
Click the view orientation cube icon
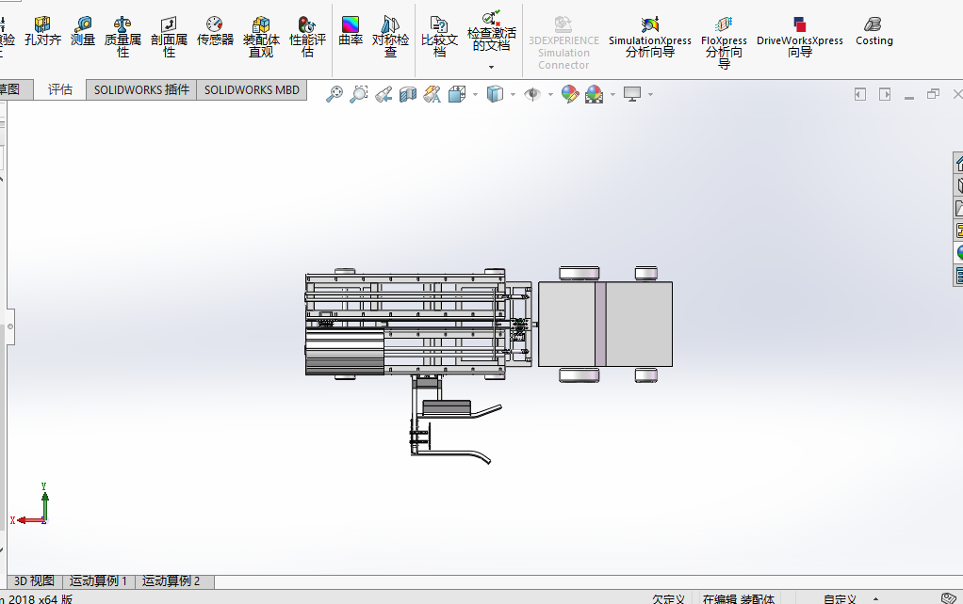pyautogui.click(x=457, y=94)
